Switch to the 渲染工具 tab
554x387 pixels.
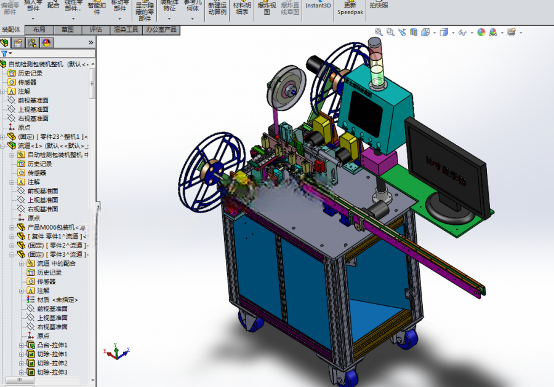point(126,30)
